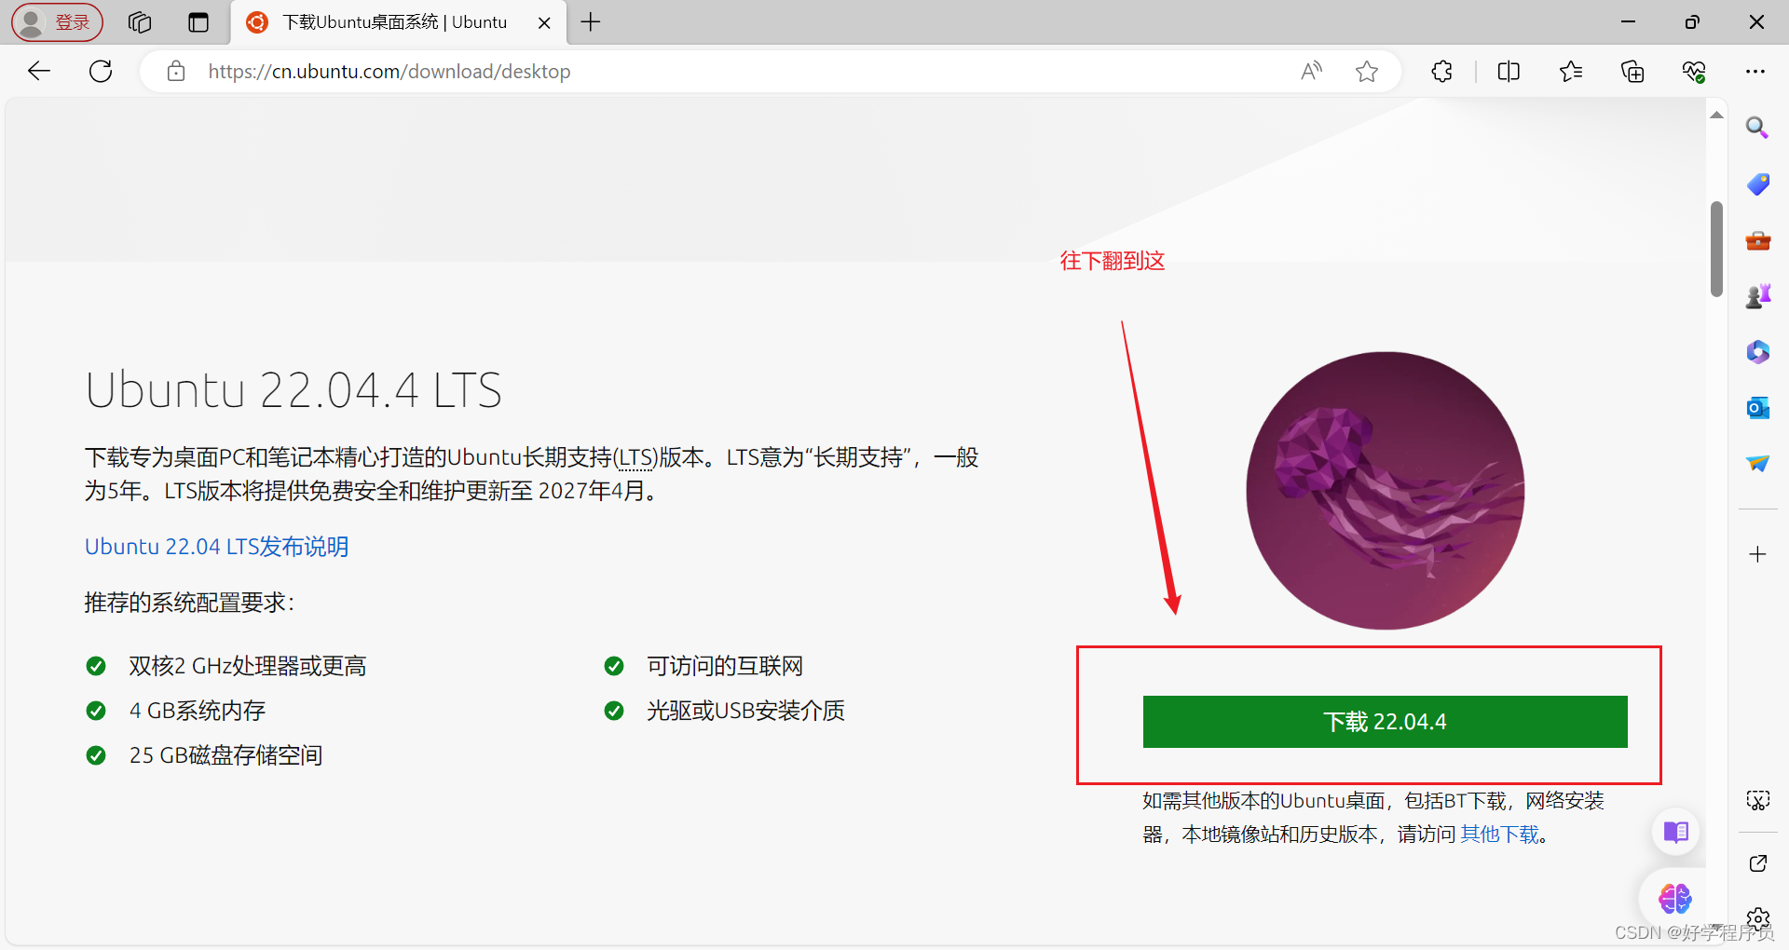
Task: Click inside the address bar
Action: (x=652, y=71)
